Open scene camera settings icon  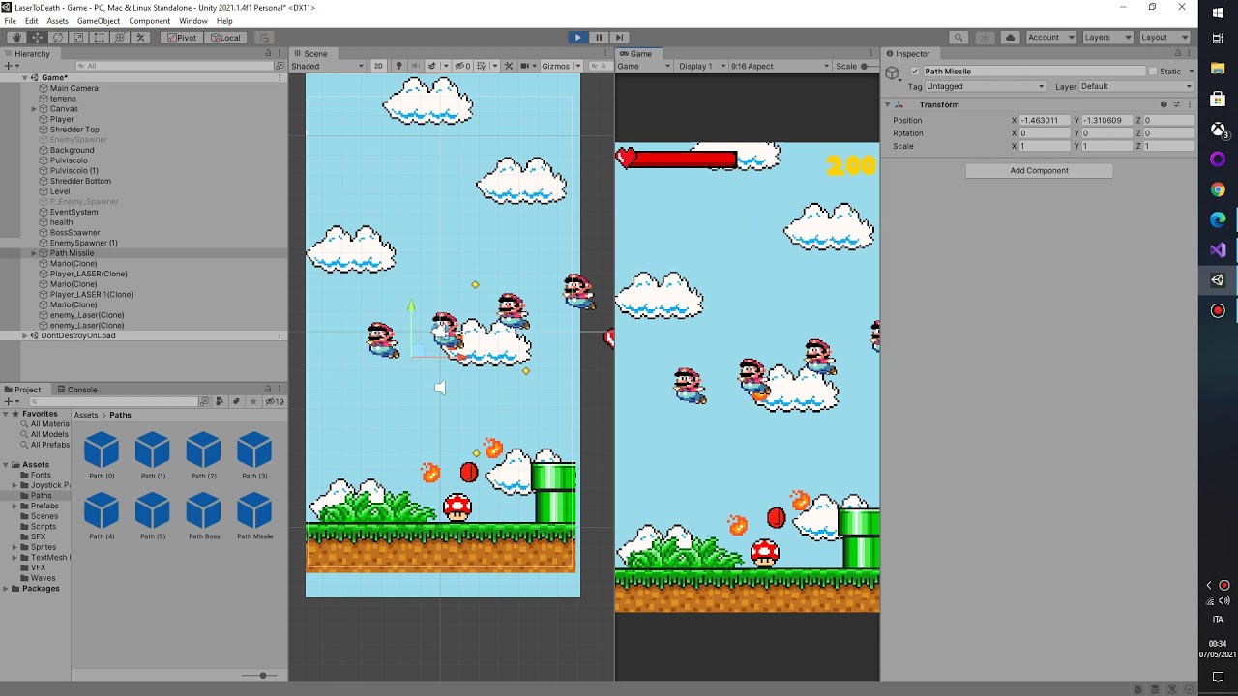pyautogui.click(x=527, y=66)
